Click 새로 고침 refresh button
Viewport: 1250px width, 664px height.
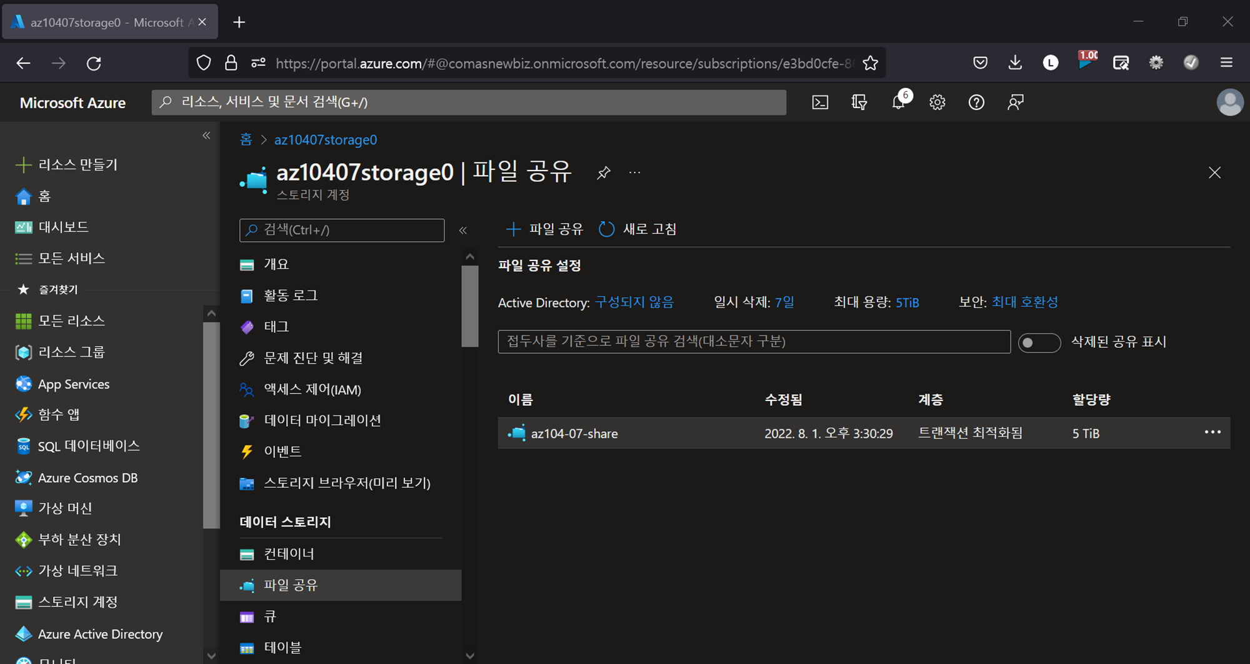(638, 229)
